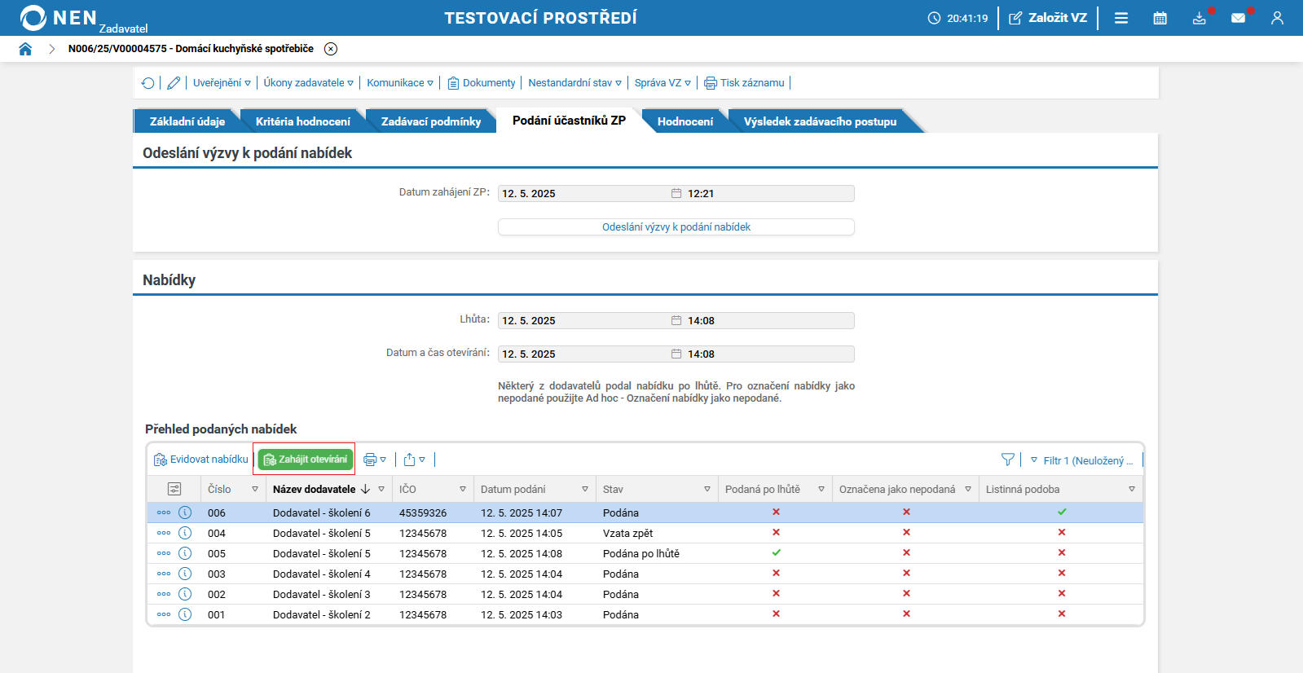Go to the home page icon
The height and width of the screenshot is (673, 1303).
click(x=25, y=49)
